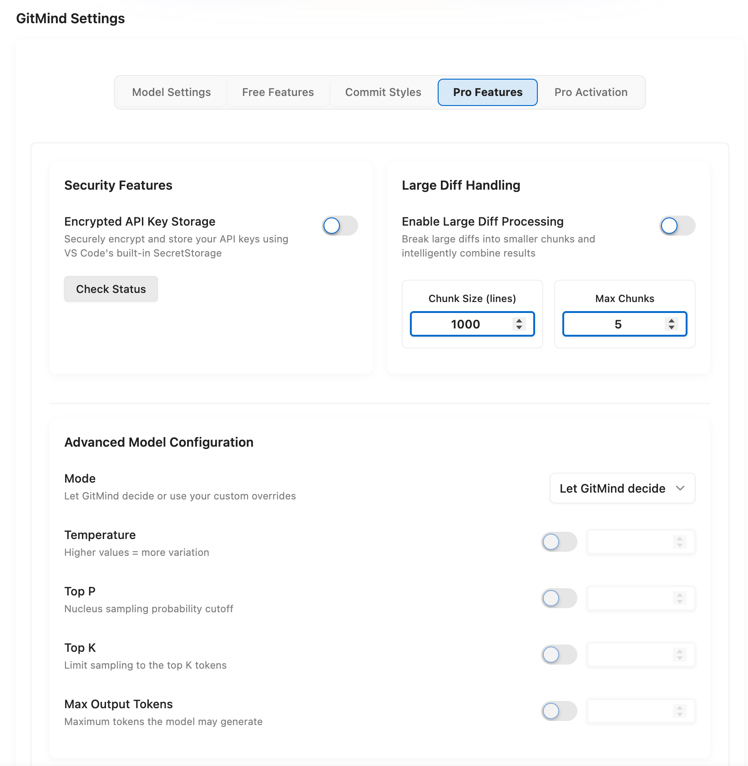Click the Top K field stepper arrows
748x766 pixels.
[x=680, y=655]
